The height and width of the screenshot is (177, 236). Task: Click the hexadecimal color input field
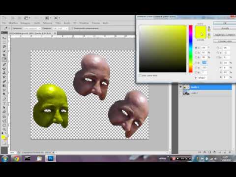point(203,78)
